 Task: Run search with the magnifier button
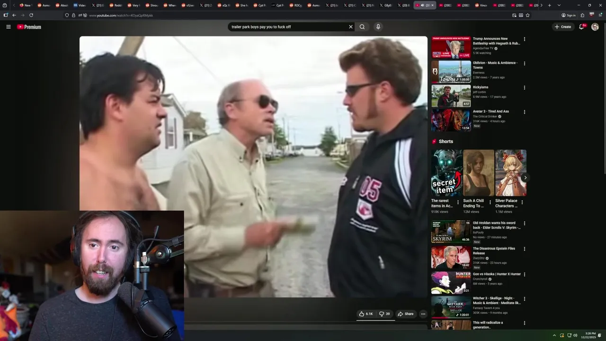pos(362,27)
